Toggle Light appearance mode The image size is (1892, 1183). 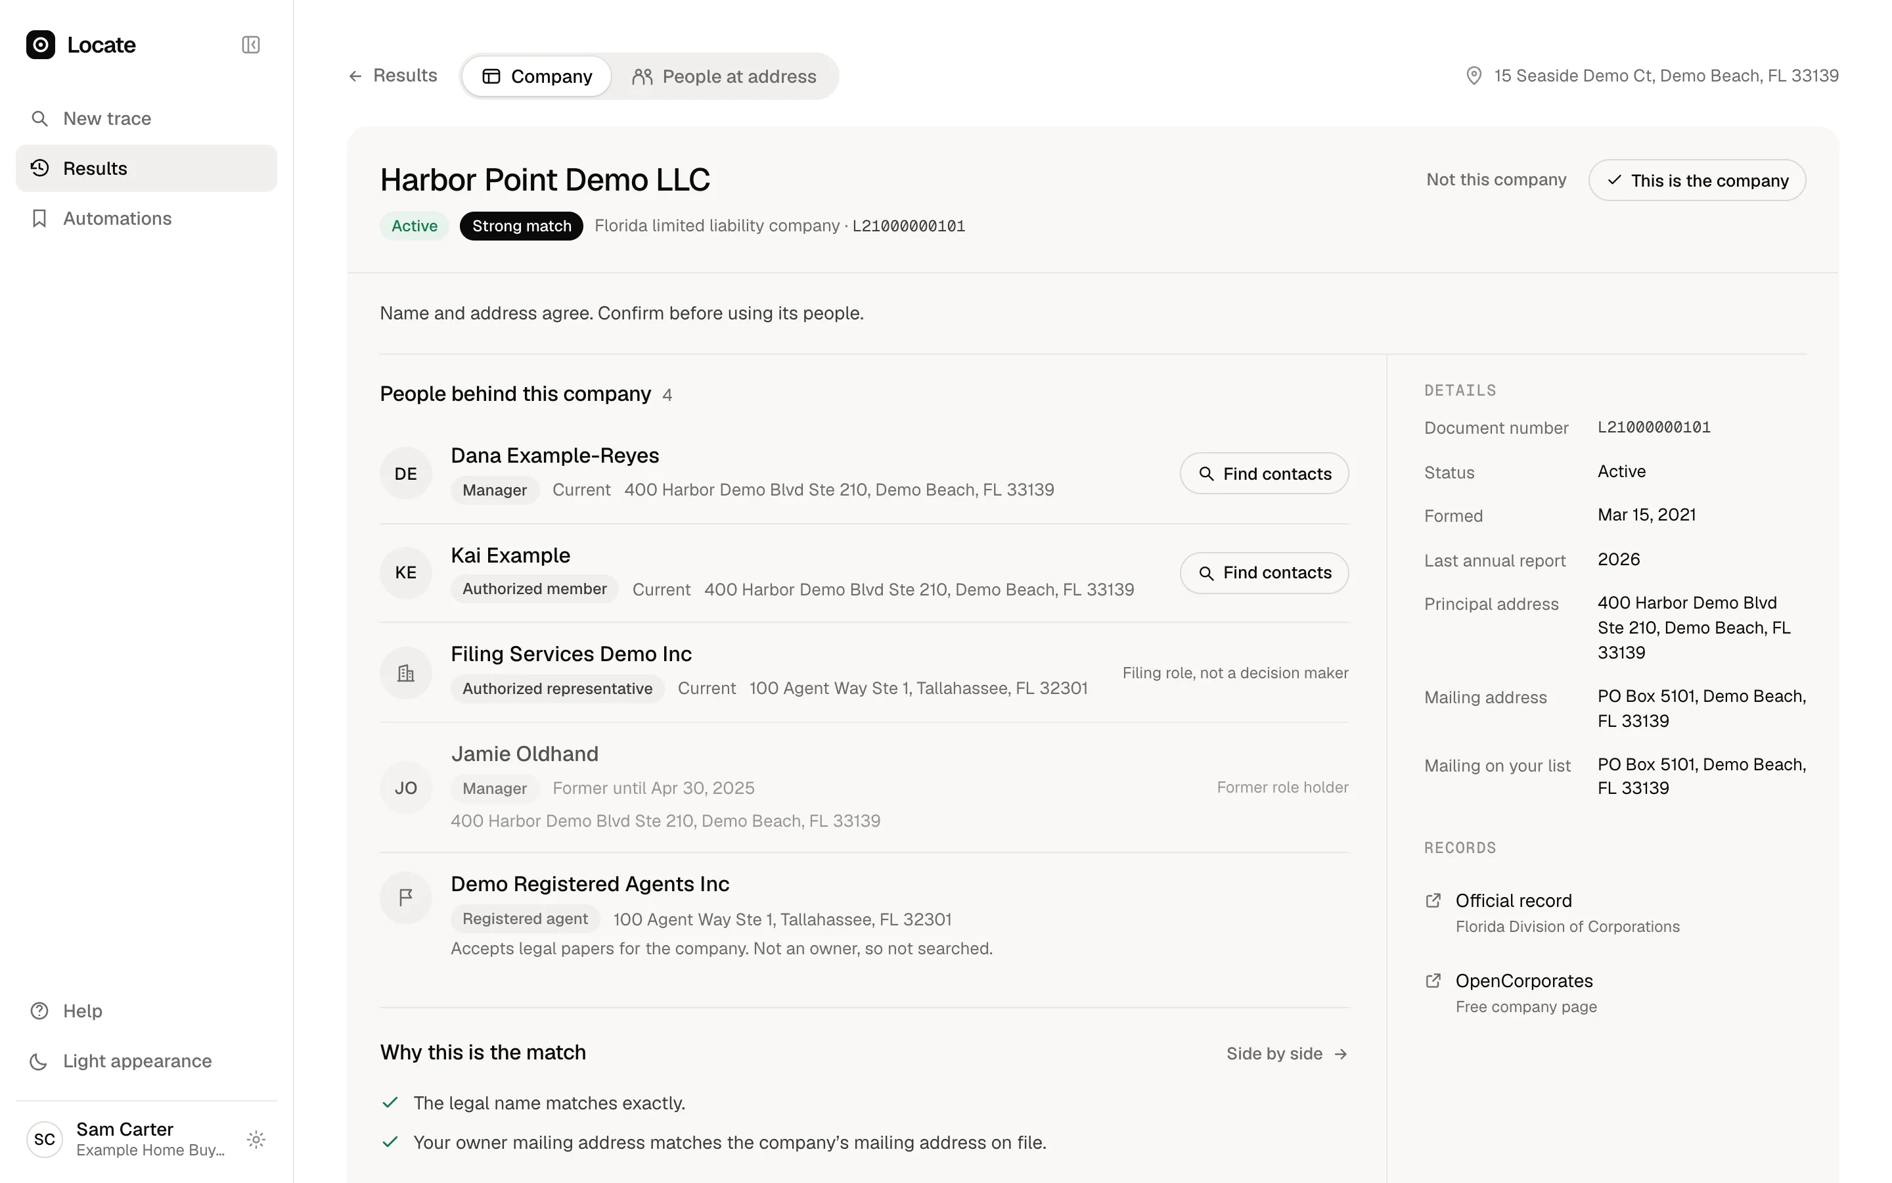point(146,1061)
